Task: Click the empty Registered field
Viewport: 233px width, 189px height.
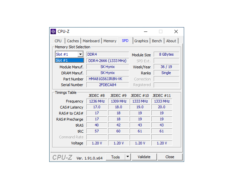Action: 166,85
